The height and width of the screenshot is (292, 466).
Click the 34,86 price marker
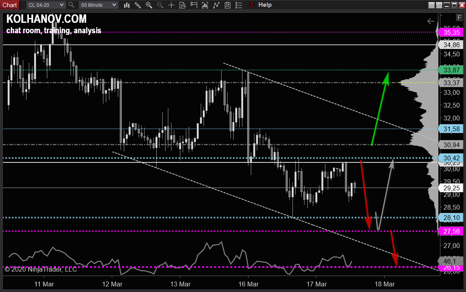[x=451, y=45]
